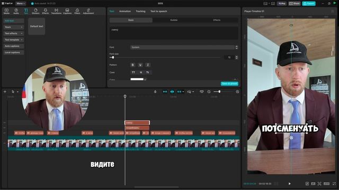Select the Text inspector tab
This screenshot has height=190, width=339.
coord(112,11)
